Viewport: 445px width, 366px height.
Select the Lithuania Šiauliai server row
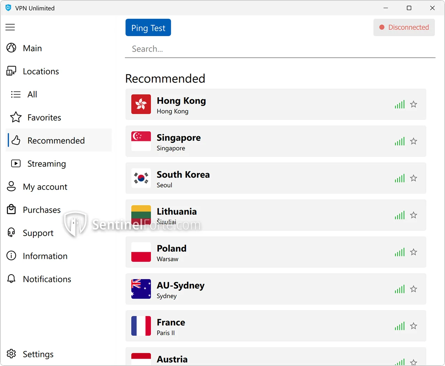coord(276,215)
